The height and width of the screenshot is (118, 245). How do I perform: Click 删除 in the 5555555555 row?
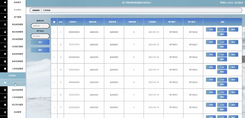(222, 72)
